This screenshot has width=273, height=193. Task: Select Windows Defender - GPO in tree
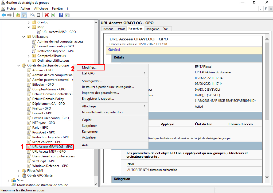click(x=50, y=166)
